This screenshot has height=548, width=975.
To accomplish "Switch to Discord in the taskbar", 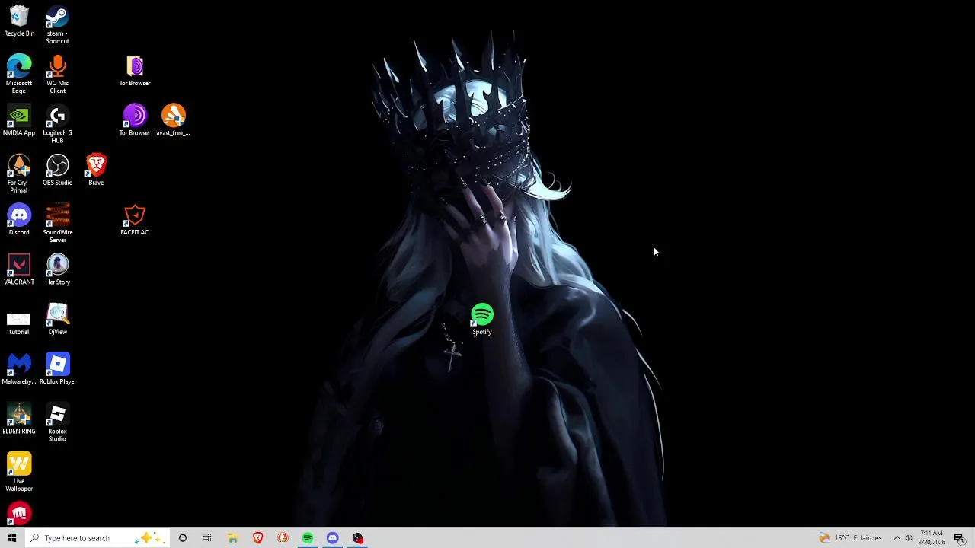I will (333, 538).
